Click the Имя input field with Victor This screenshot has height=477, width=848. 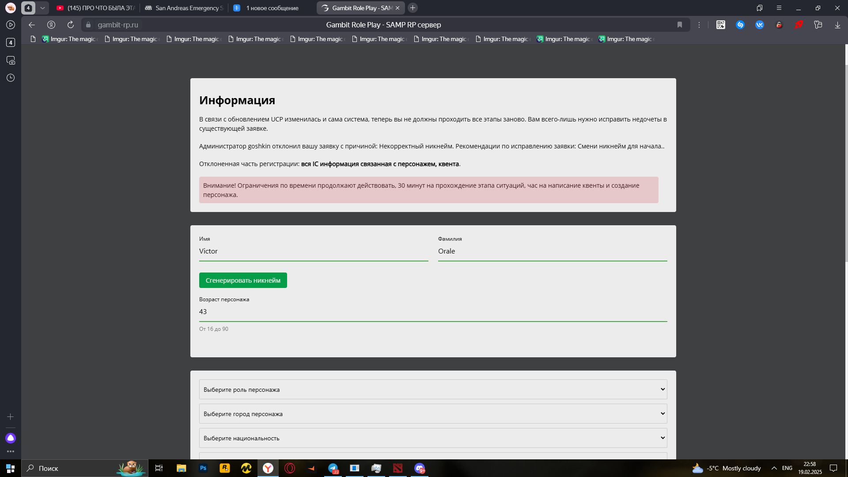[314, 251]
